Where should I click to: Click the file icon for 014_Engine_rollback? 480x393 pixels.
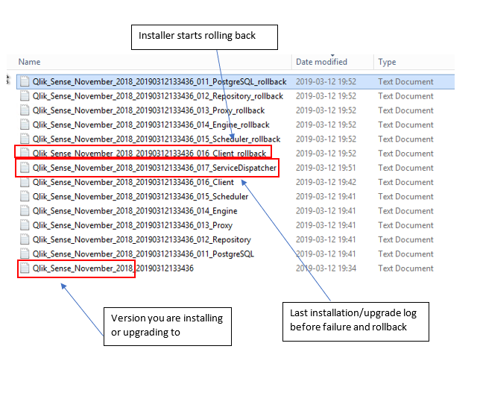point(25,125)
